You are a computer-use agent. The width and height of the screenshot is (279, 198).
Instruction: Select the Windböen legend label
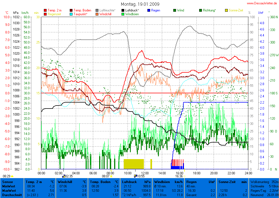coord(132,14)
